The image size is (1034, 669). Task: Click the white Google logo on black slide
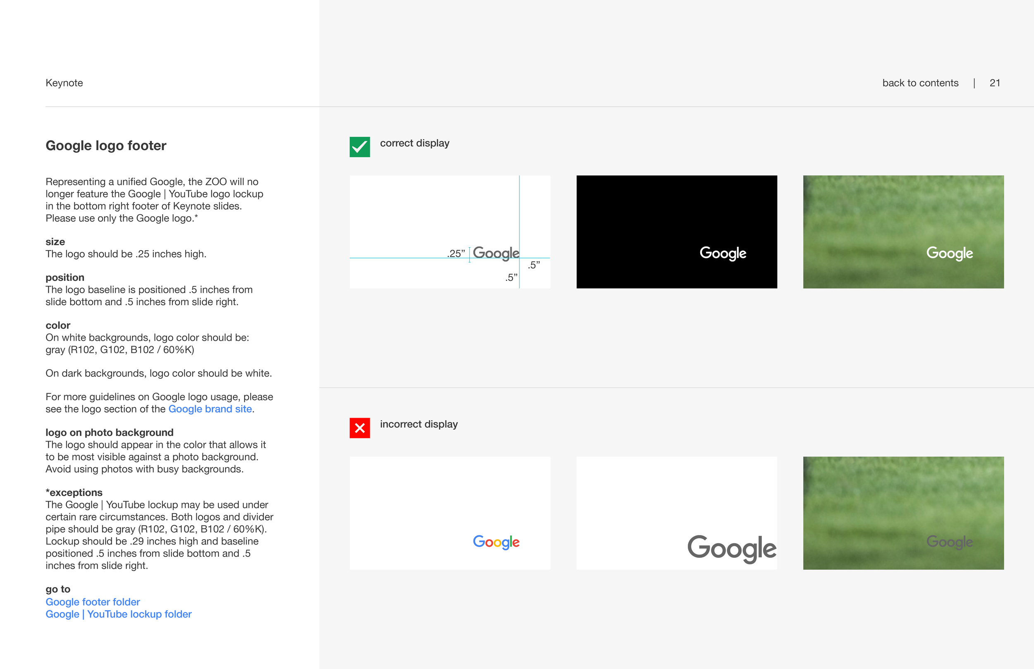723,253
